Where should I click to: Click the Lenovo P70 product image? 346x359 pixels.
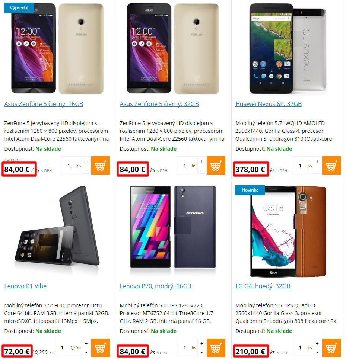point(173,227)
